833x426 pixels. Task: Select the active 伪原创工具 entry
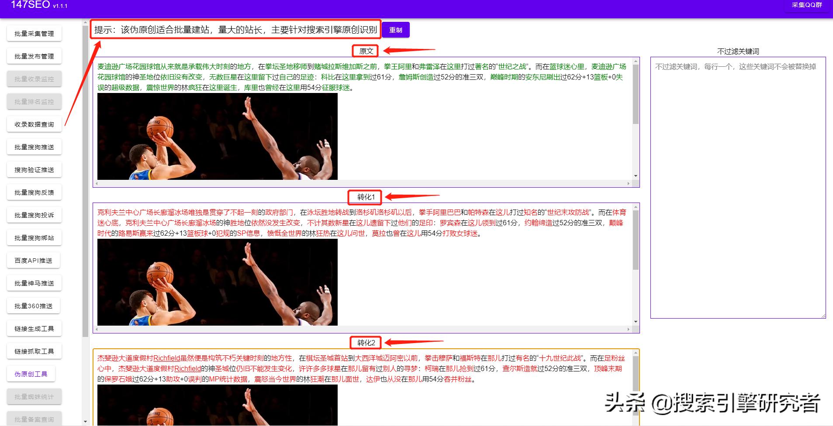[31, 373]
